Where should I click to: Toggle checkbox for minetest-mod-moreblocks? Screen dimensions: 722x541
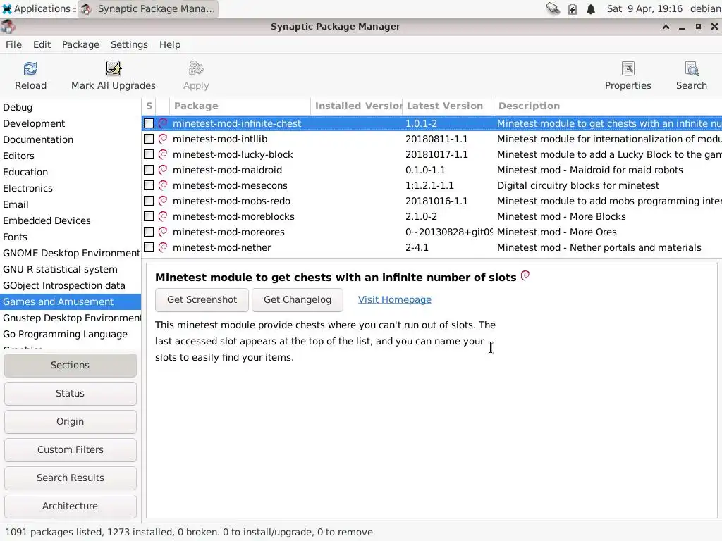[149, 216]
